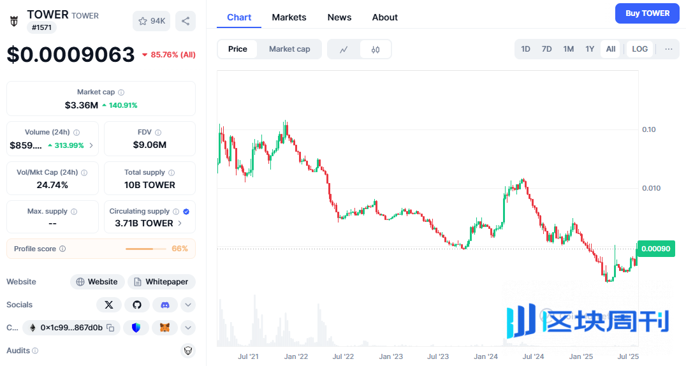Screen dimensions: 686x366
Task: Click the #1571 rank badge
Action: point(41,27)
